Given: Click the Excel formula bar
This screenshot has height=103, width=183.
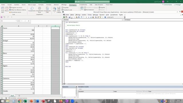Looking at the screenshot, I should point(46,21).
